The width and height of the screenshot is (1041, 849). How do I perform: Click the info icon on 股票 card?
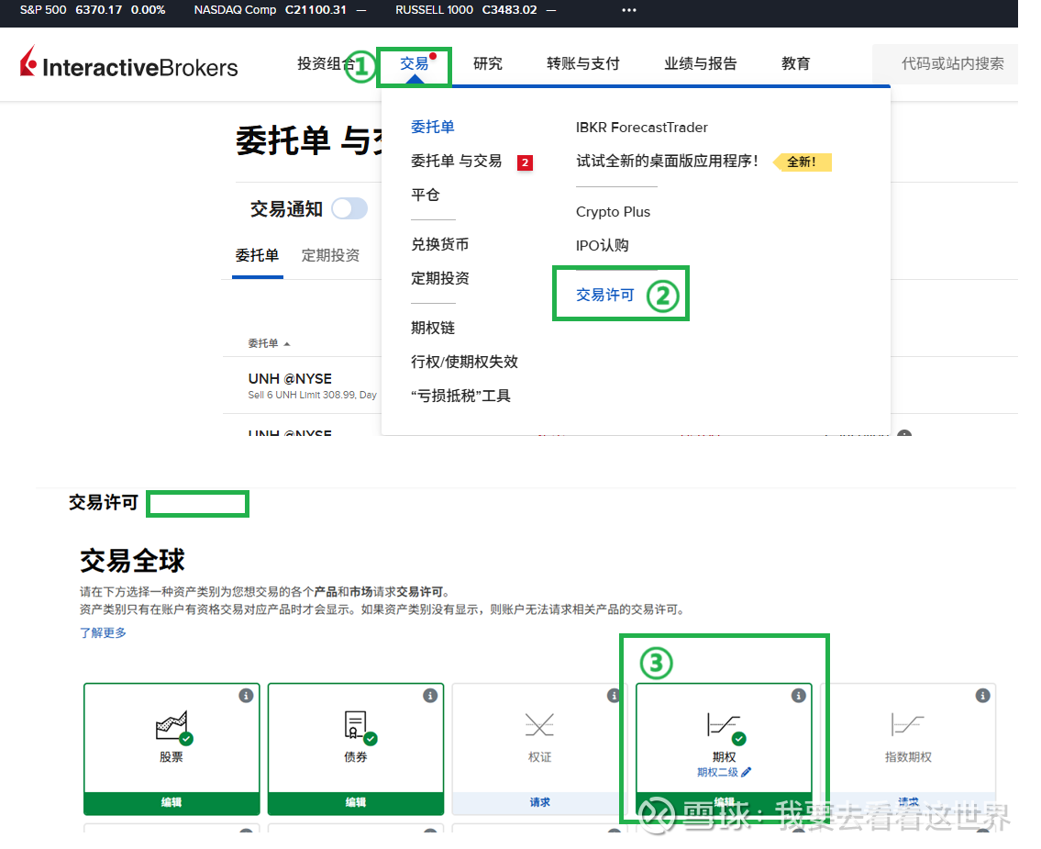247,696
